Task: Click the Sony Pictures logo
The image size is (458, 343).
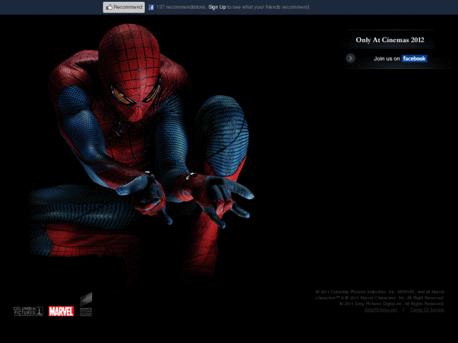Action: click(86, 304)
